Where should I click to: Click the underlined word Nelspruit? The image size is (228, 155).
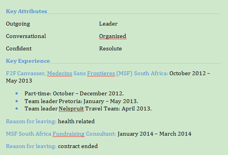[71, 108]
